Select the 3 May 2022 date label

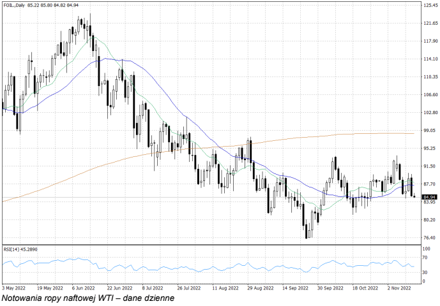(x=14, y=288)
